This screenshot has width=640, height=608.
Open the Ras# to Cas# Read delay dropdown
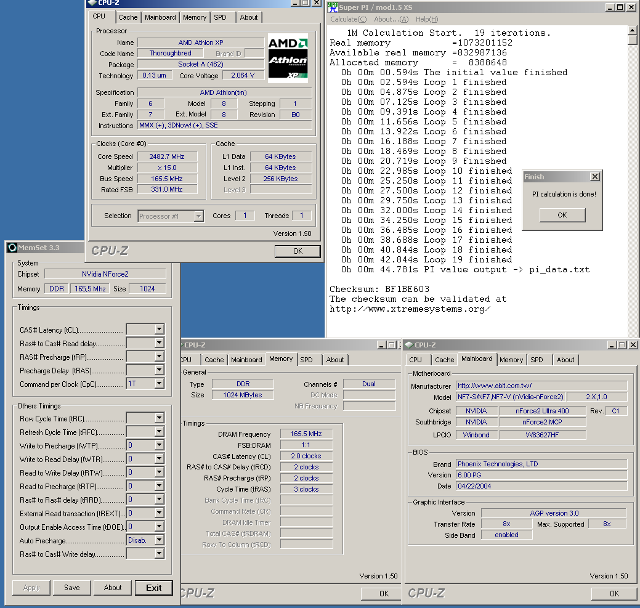click(x=160, y=343)
